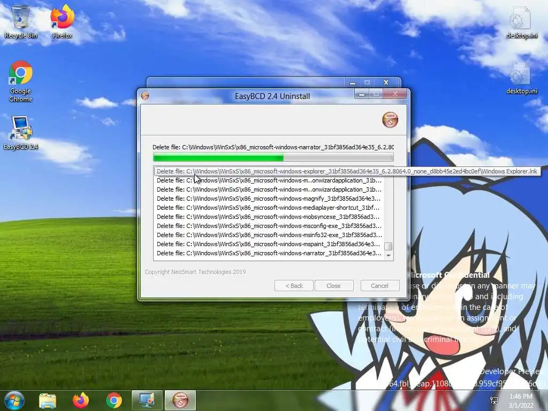The width and height of the screenshot is (548, 411).
Task: Minimize the window behind the uninstaller
Action: point(353,82)
